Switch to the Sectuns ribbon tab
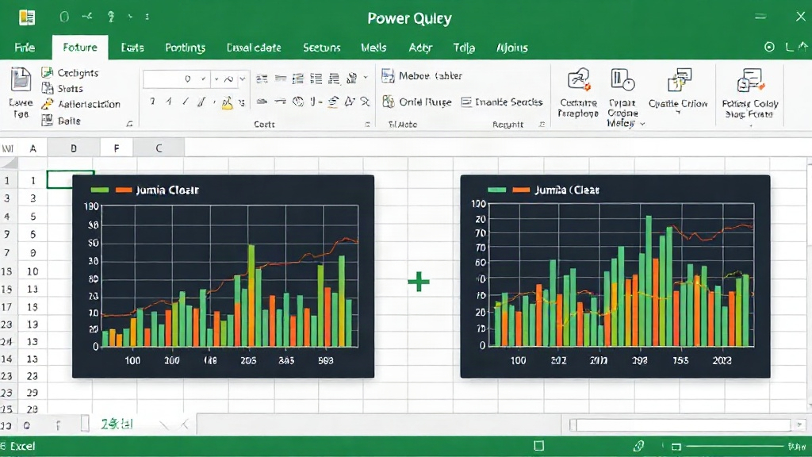812x457 pixels. click(x=322, y=48)
